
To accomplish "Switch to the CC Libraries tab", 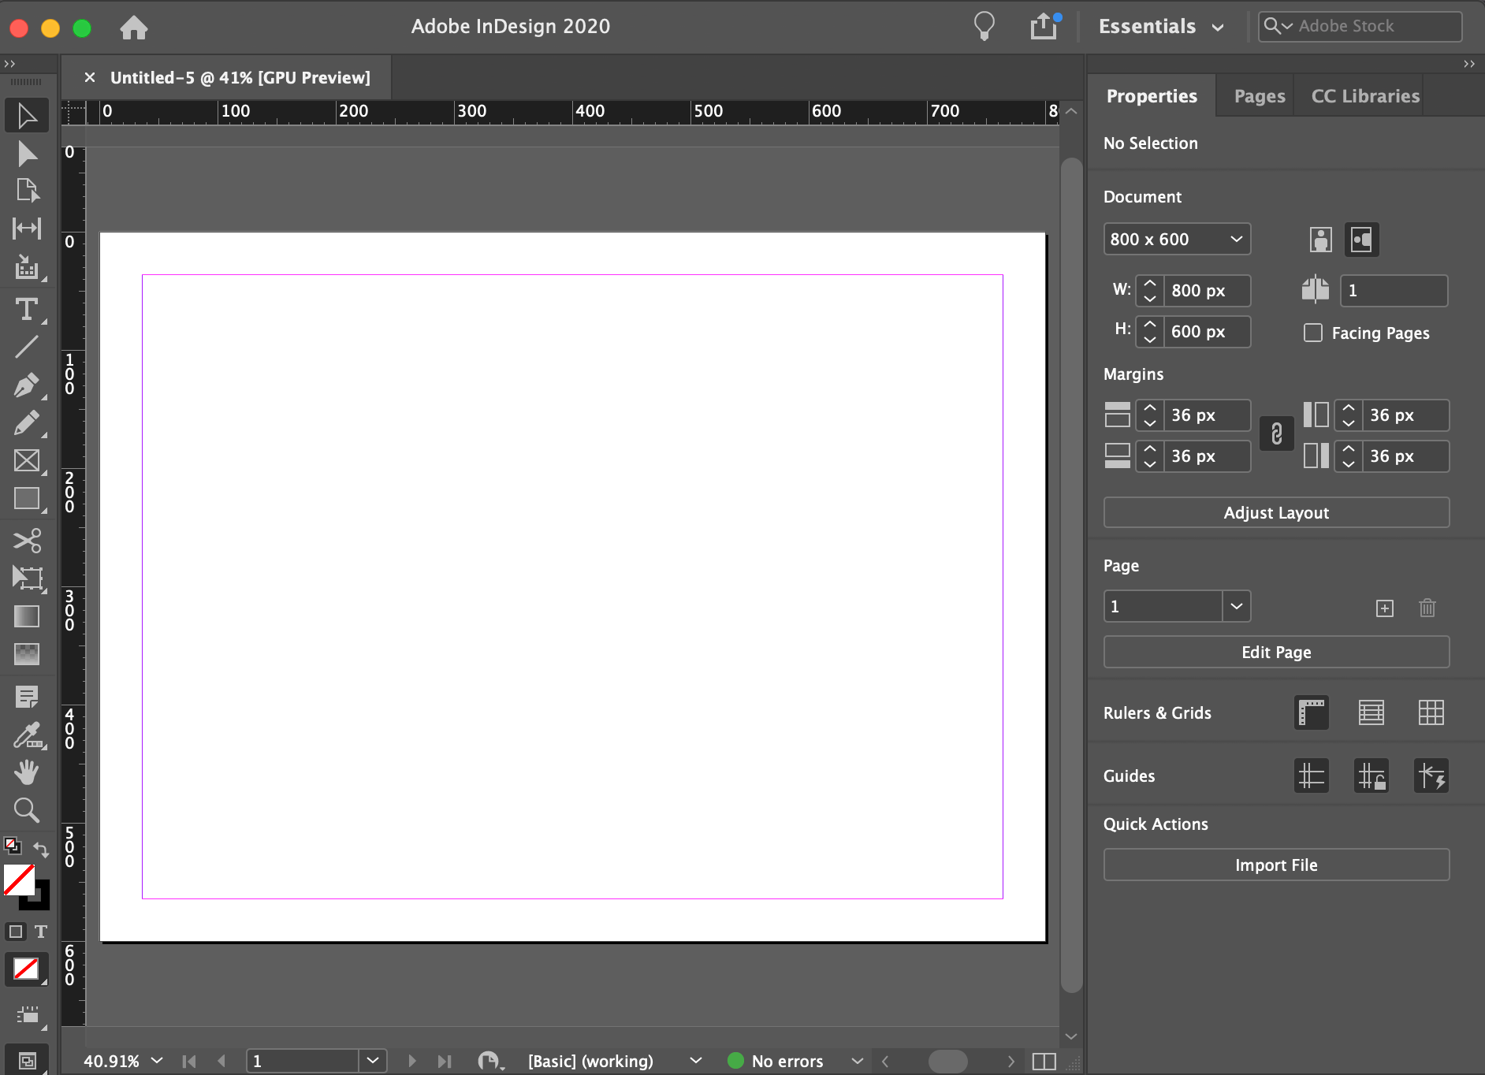I will point(1365,96).
